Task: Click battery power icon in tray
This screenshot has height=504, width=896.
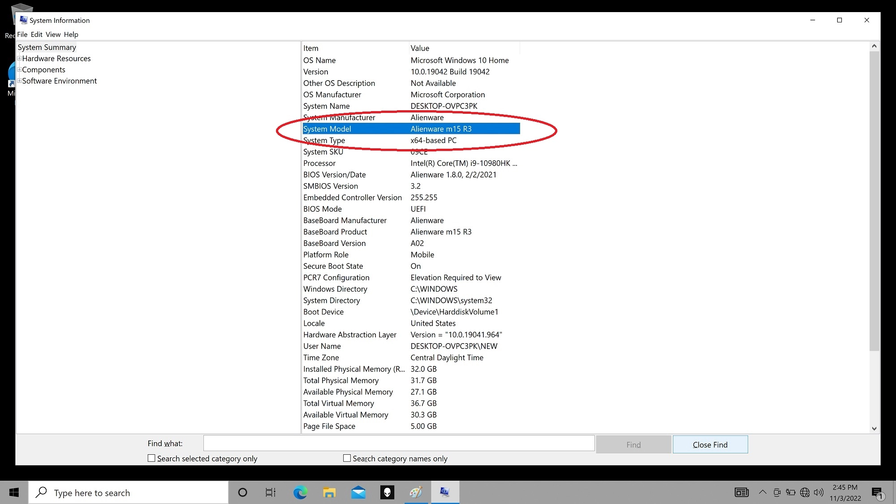Action: 791,492
